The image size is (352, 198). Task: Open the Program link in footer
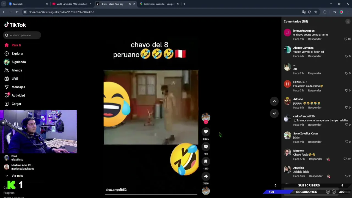[9, 193]
